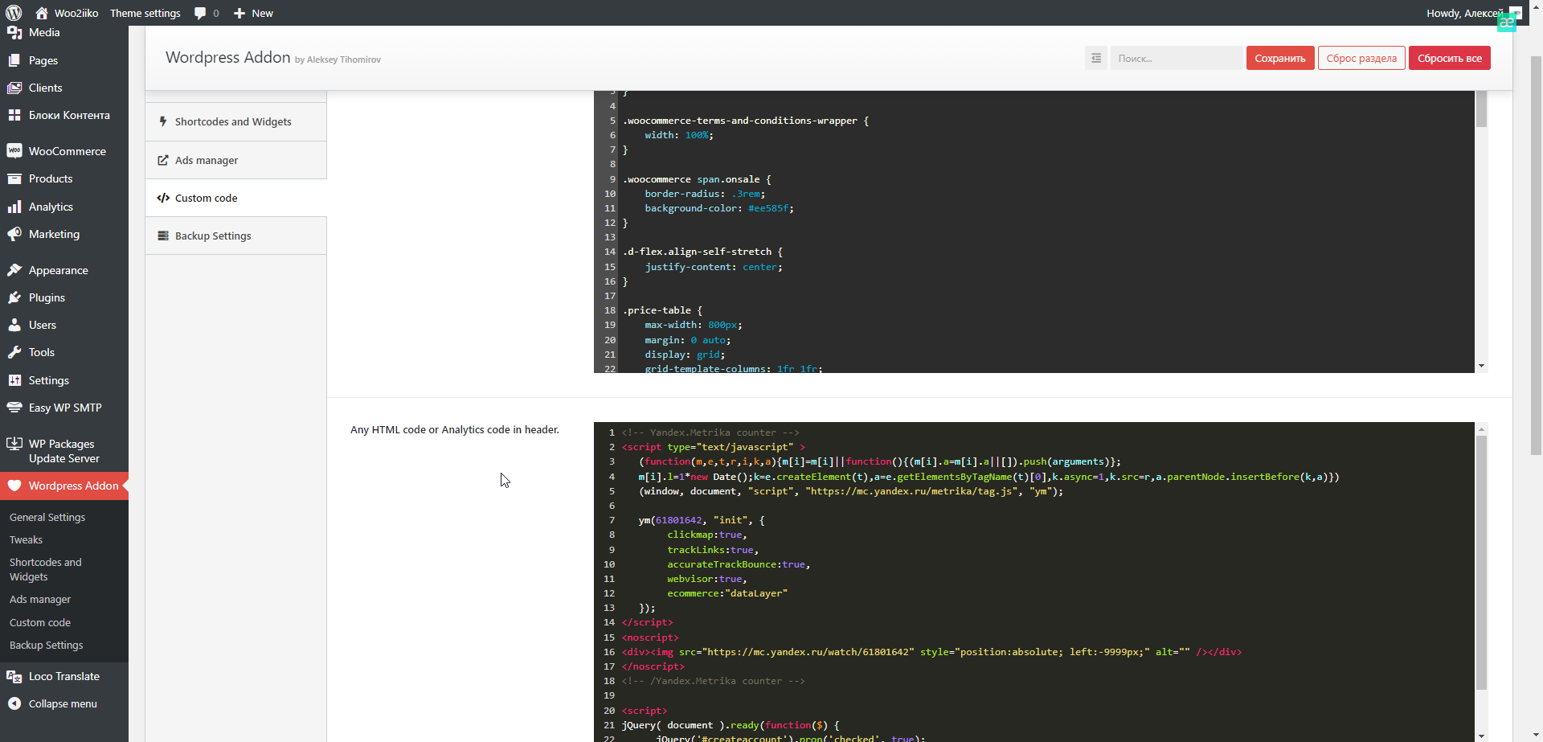The width and height of the screenshot is (1543, 742).
Task: Open Ads manager submenu item
Action: click(40, 599)
